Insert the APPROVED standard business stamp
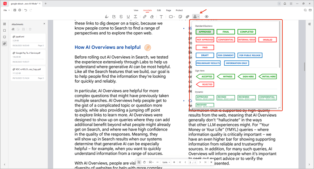This screenshot has width=314, height=169. [205, 32]
